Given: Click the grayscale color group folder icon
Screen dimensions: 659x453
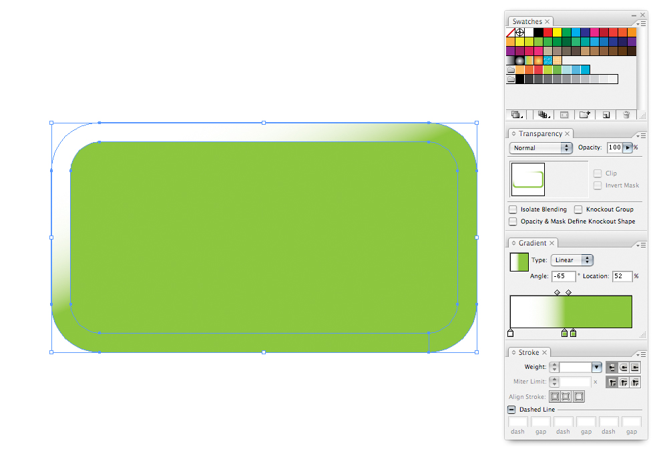Looking at the screenshot, I should pyautogui.click(x=511, y=79).
